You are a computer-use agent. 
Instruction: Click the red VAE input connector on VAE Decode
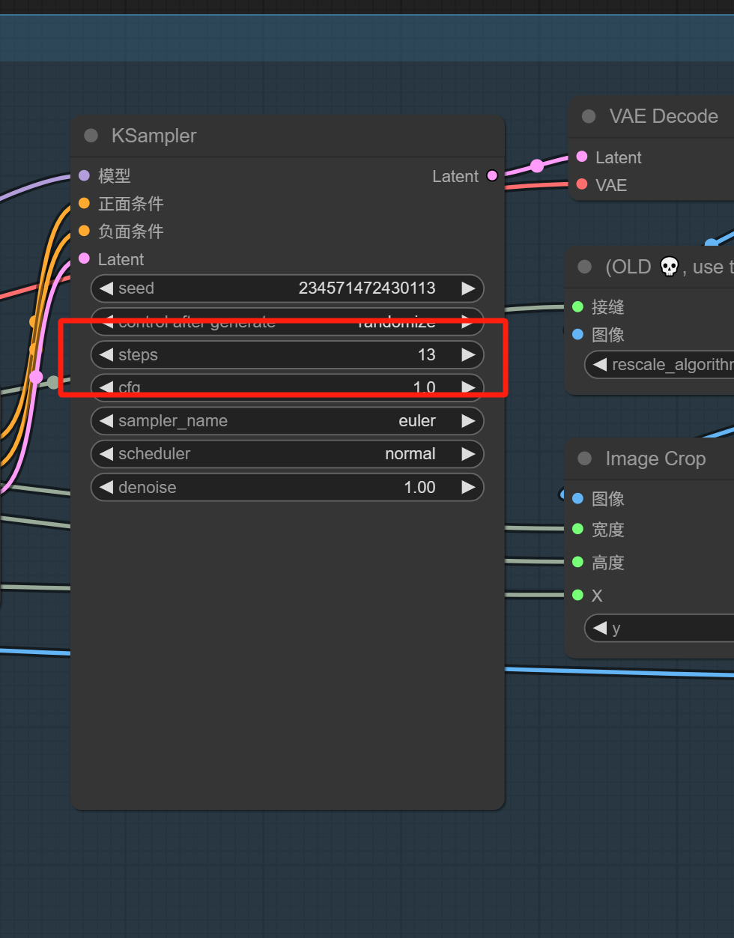(582, 184)
